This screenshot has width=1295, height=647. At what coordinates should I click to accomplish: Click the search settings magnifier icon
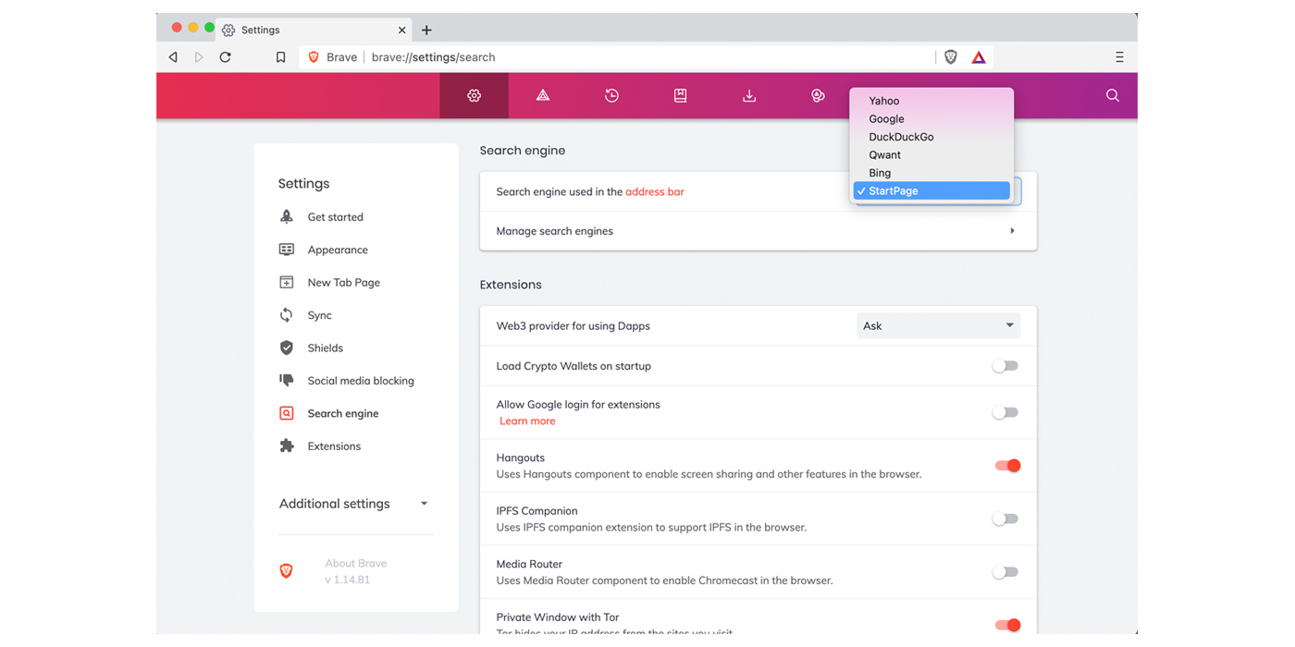click(1112, 95)
